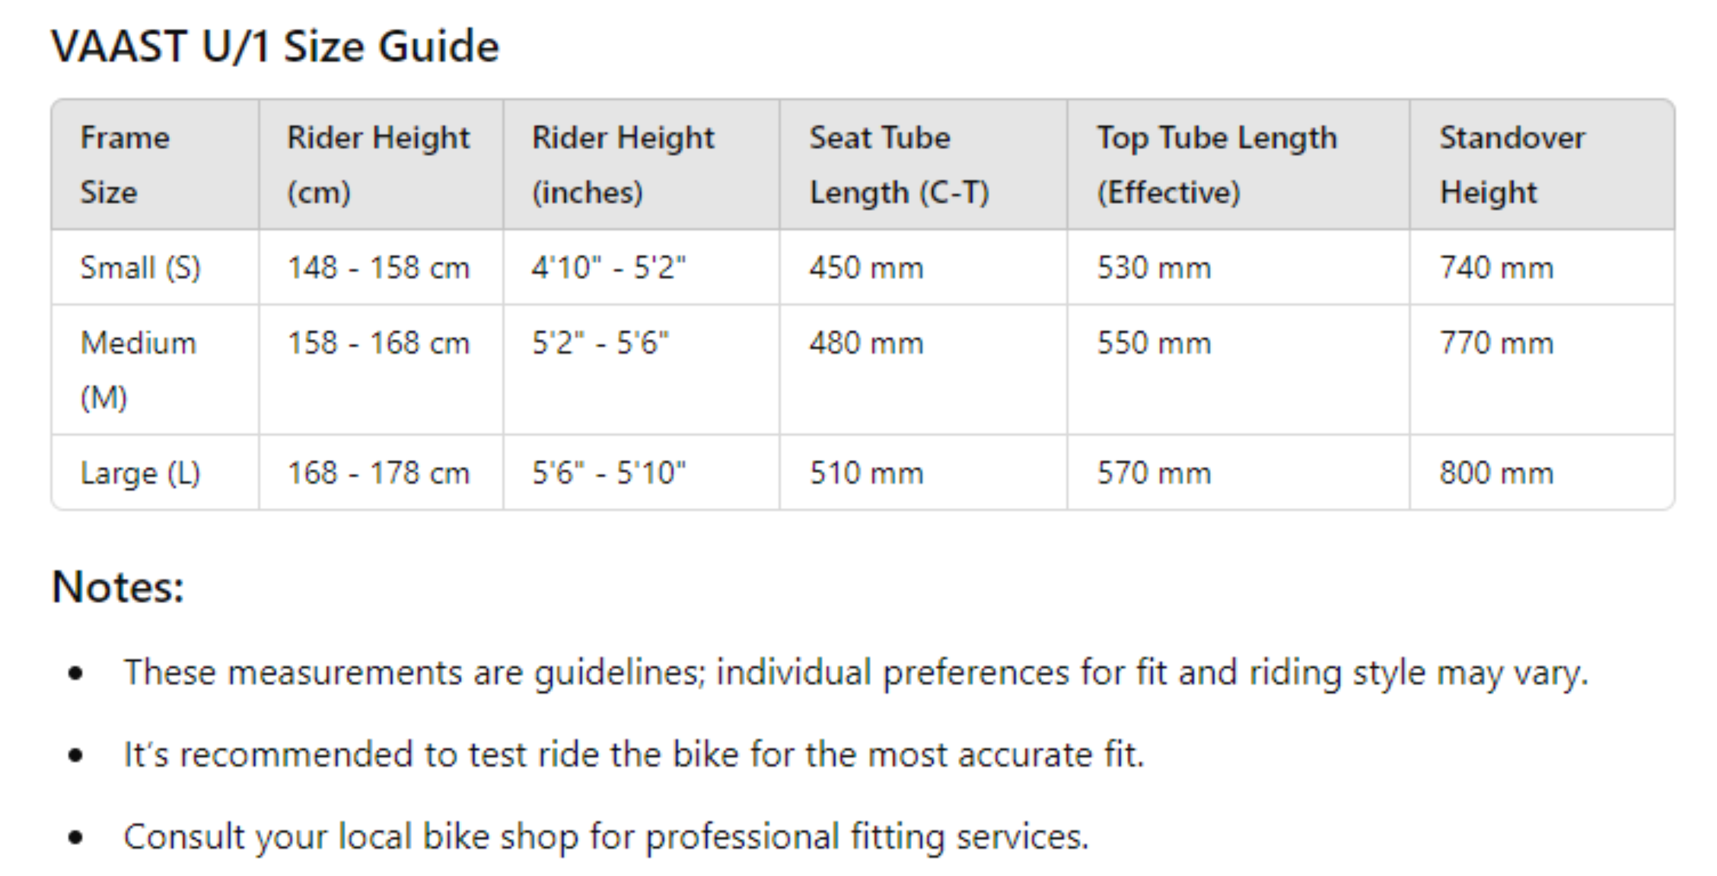Select the Medium (M) frame size cell
This screenshot has height=876, width=1717.
tap(138, 370)
